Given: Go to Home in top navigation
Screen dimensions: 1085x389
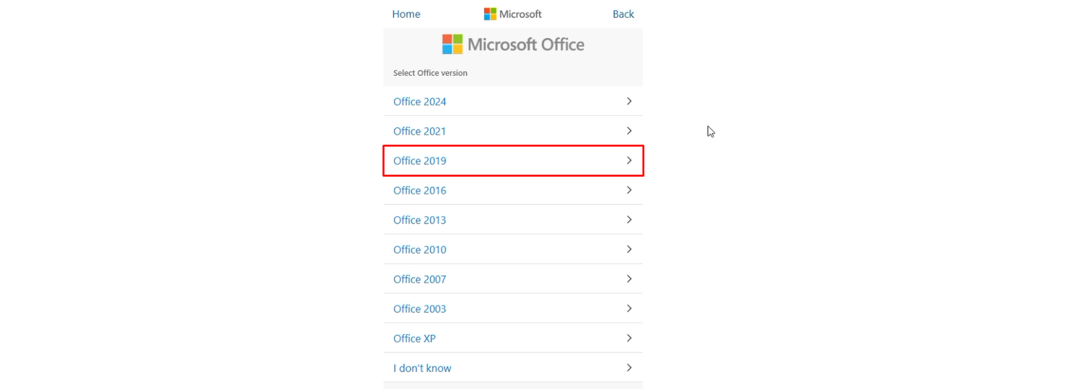Looking at the screenshot, I should click(406, 14).
